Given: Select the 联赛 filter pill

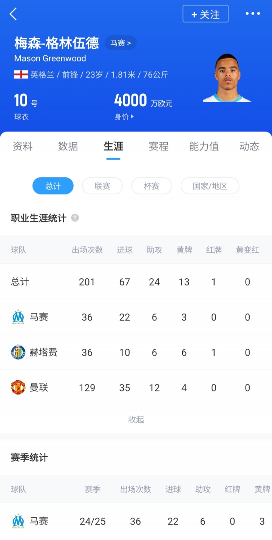Looking at the screenshot, I should [x=102, y=186].
